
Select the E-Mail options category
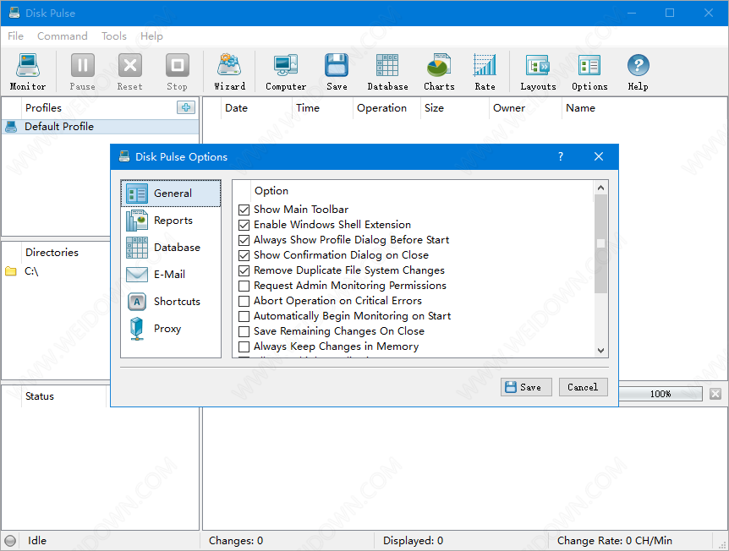click(x=171, y=274)
